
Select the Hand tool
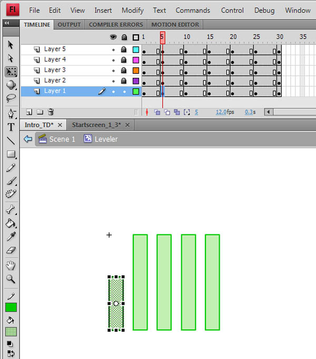[11, 265]
